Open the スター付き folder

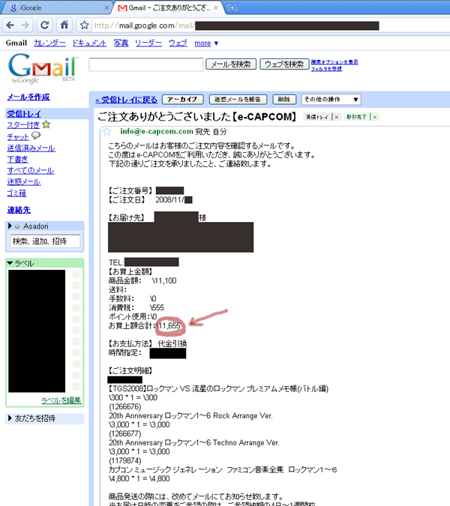(x=23, y=125)
